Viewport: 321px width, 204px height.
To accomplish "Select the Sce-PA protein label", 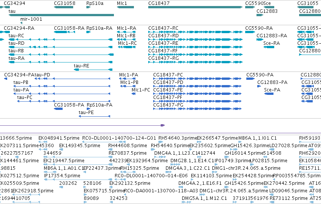I will 272,90.
